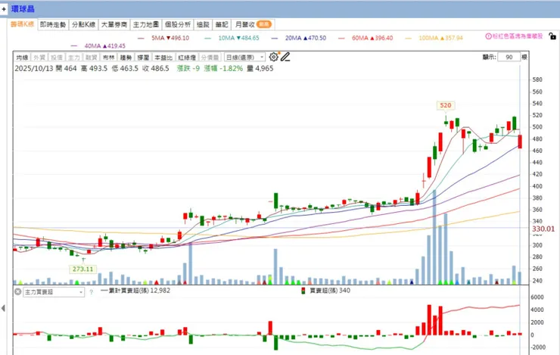Click the 顯示 bar count field showing 90
This screenshot has width=560, height=355.
[509, 57]
